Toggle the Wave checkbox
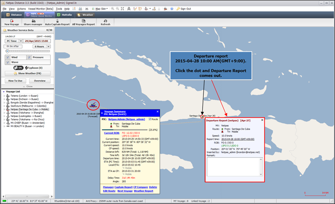Viewport: 335px width, 204px height. [8, 62]
